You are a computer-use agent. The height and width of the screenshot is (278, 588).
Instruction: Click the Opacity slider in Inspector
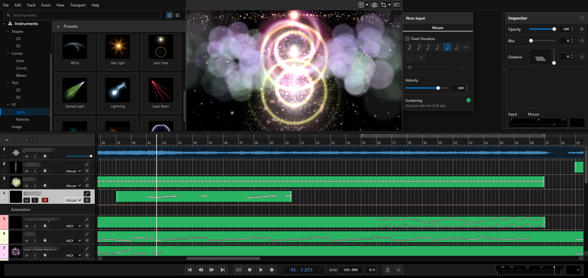click(542, 29)
